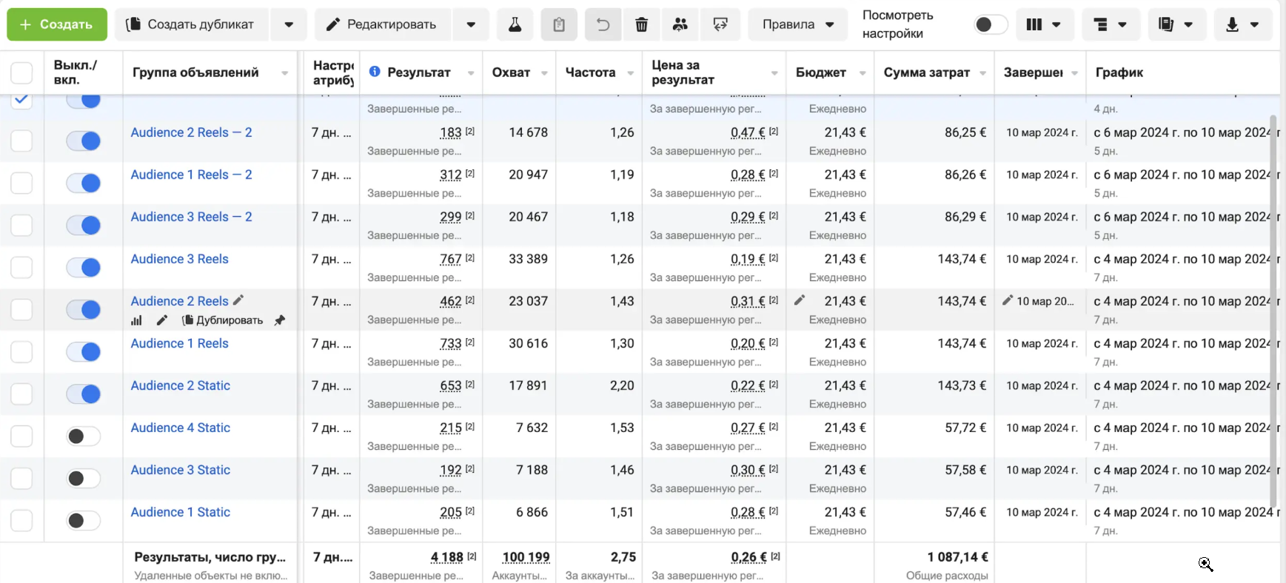Click the charts icon under Audience 2 Reels
The width and height of the screenshot is (1286, 583).
point(136,320)
